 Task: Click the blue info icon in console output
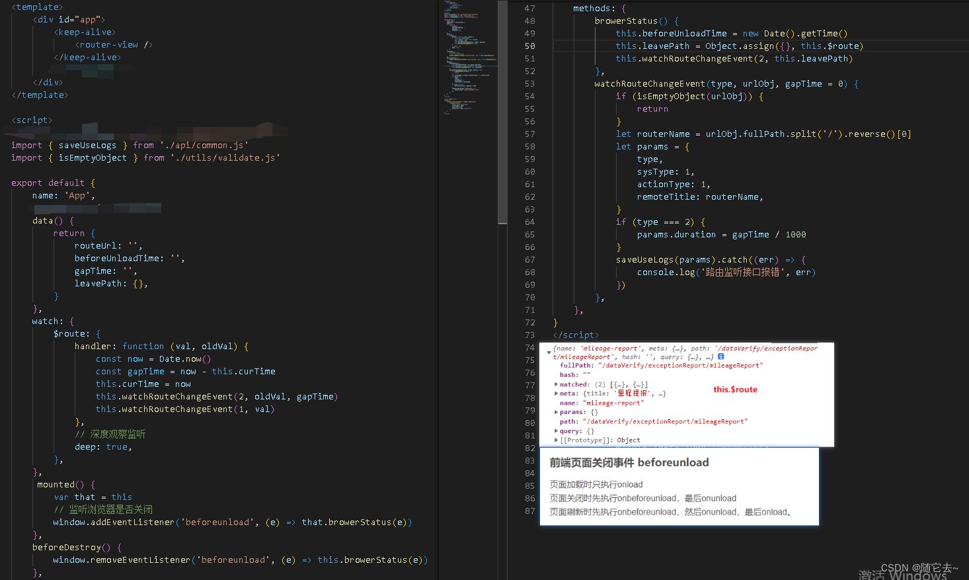[x=720, y=356]
